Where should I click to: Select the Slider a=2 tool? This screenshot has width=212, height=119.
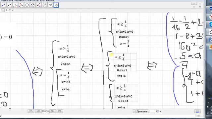50,5
